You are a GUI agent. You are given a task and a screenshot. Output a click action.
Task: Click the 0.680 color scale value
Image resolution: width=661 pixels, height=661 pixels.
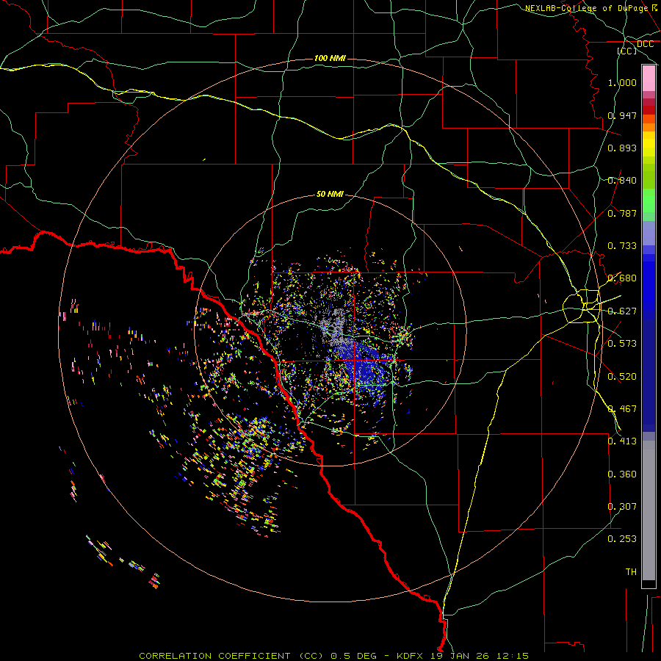point(622,278)
